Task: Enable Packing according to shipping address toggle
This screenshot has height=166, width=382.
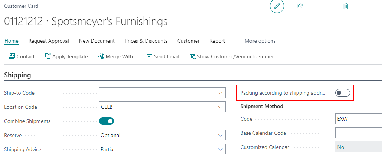Action: click(x=342, y=93)
